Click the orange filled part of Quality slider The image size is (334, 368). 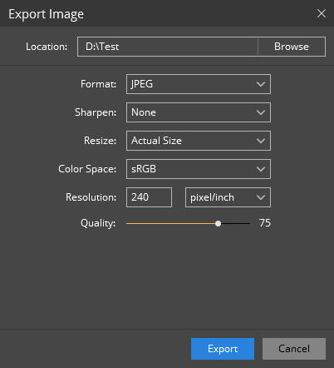(x=171, y=223)
